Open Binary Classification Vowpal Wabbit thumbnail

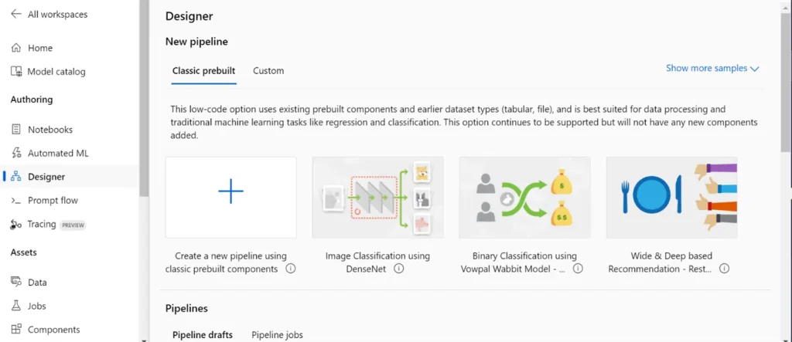524,198
